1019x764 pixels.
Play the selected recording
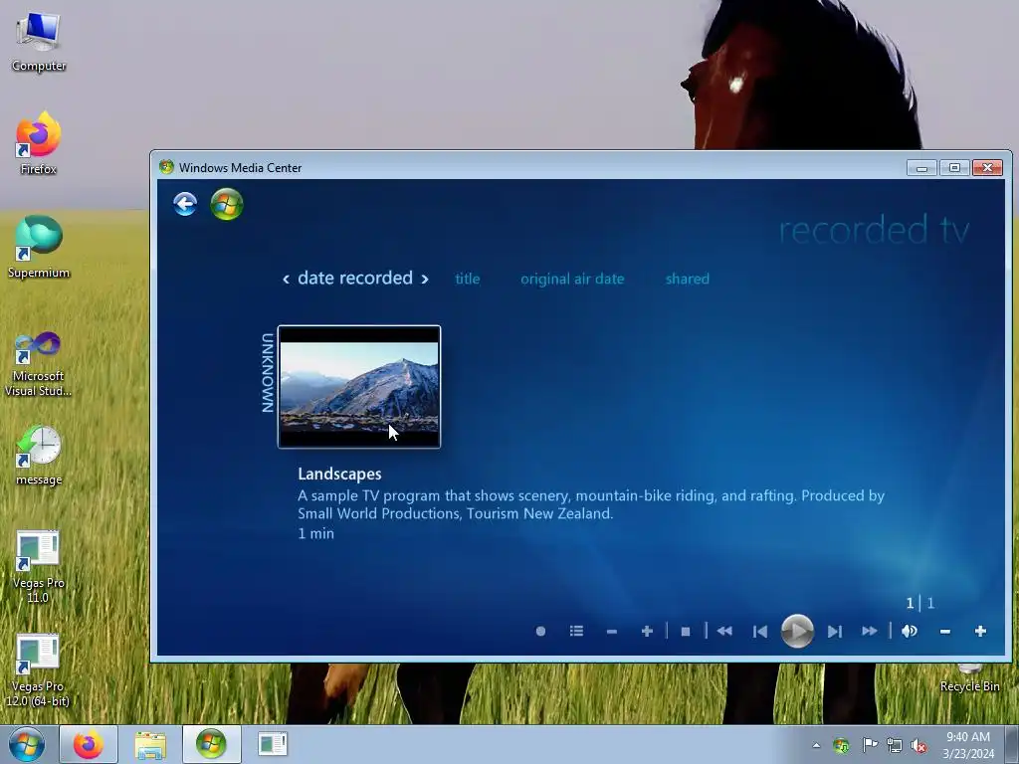click(x=797, y=631)
